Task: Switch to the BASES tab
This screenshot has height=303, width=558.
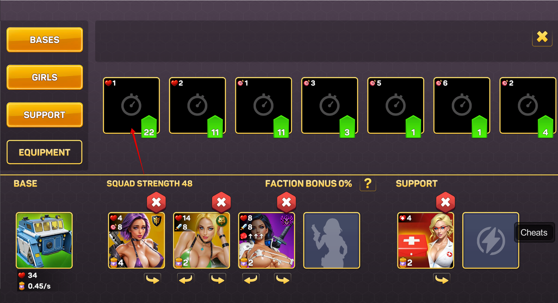Action: (x=45, y=40)
